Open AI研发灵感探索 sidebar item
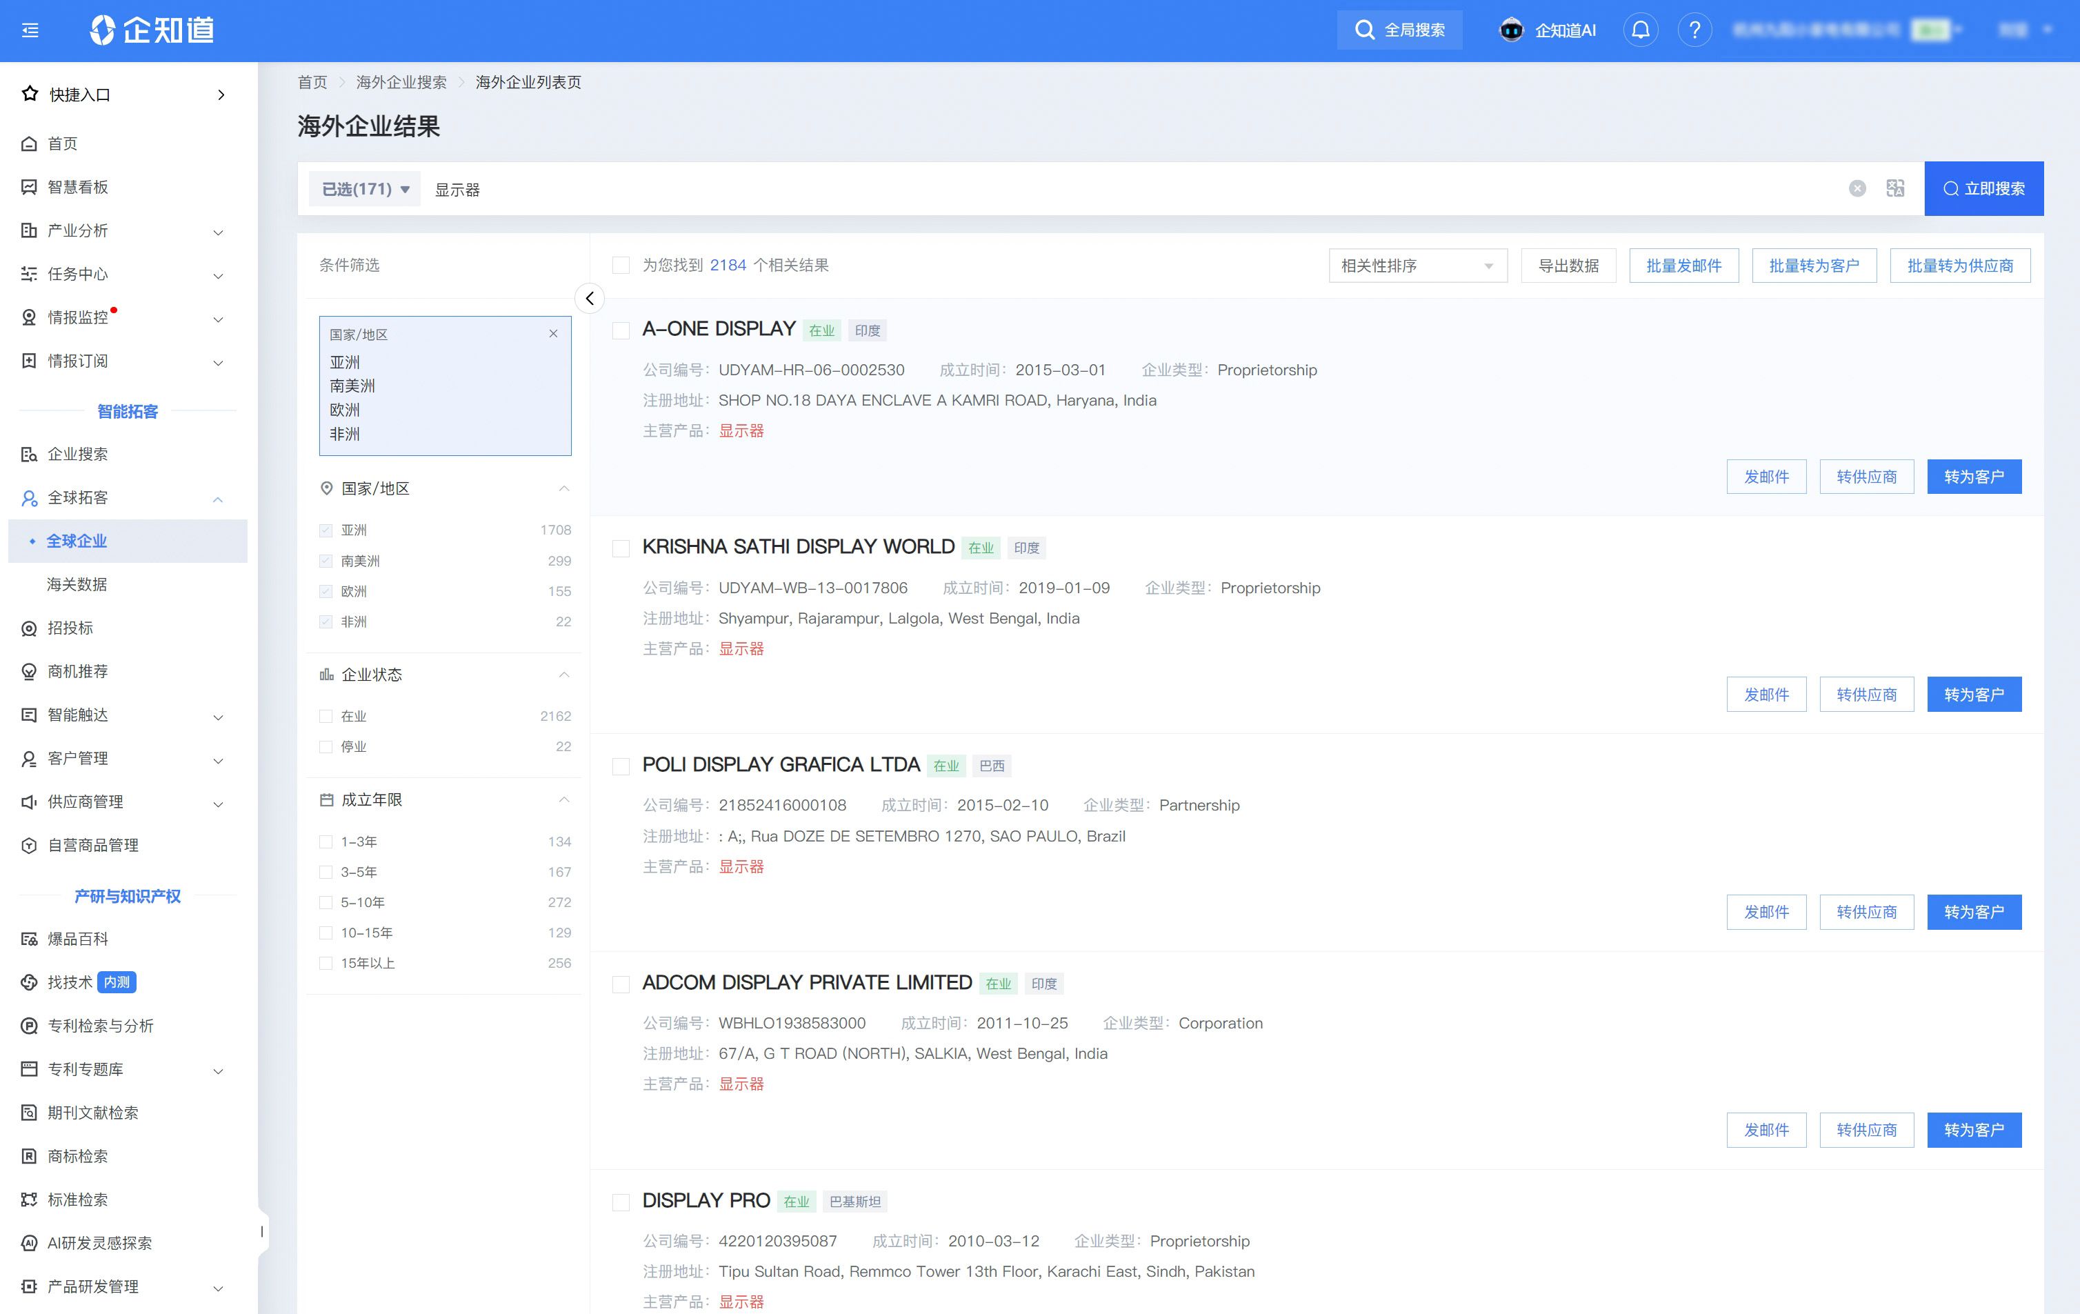The width and height of the screenshot is (2080, 1314). point(99,1242)
